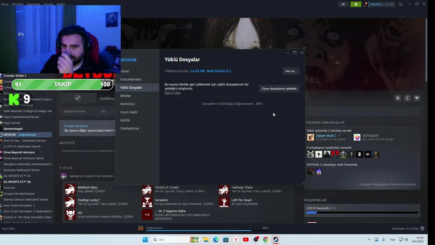Open Three's A Crowd achievement icon
The height and width of the screenshot is (245, 435).
click(147, 189)
